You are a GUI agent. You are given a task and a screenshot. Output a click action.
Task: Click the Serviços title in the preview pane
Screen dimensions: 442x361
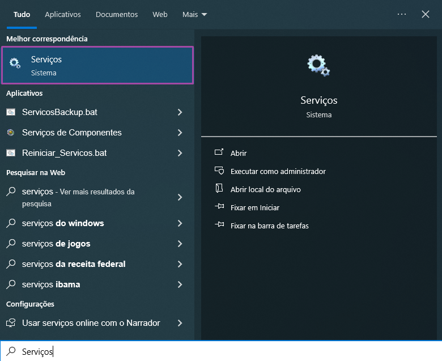319,100
